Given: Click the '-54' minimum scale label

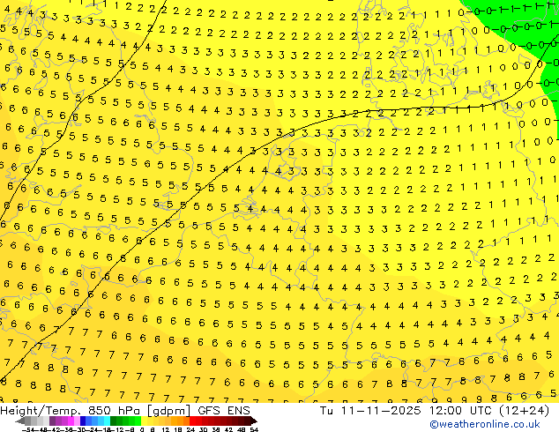Looking at the screenshot, I should click(28, 429).
